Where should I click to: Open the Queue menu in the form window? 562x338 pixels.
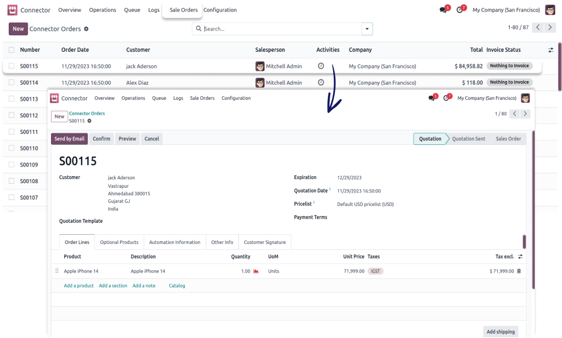pyautogui.click(x=159, y=98)
